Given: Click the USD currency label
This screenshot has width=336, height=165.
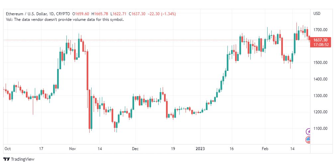Looking at the screenshot, I should click(317, 14).
